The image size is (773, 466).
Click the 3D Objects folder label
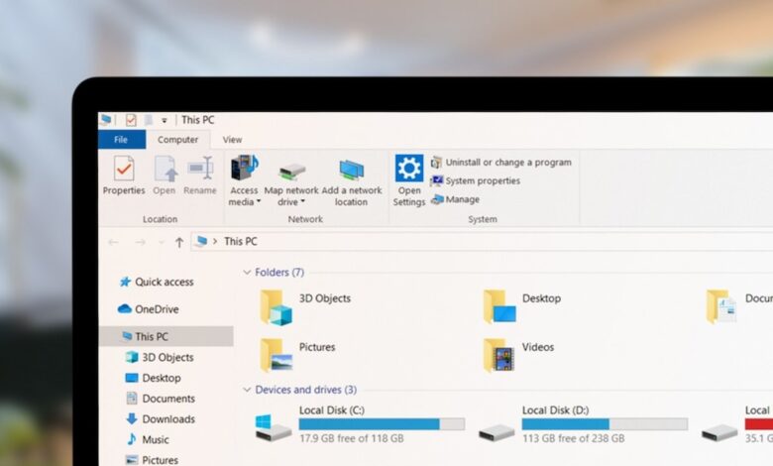pyautogui.click(x=325, y=298)
